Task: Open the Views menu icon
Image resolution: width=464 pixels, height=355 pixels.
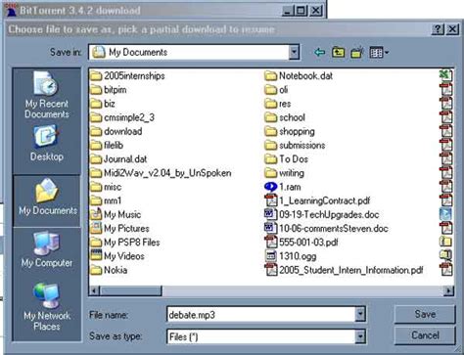Action: [x=379, y=52]
